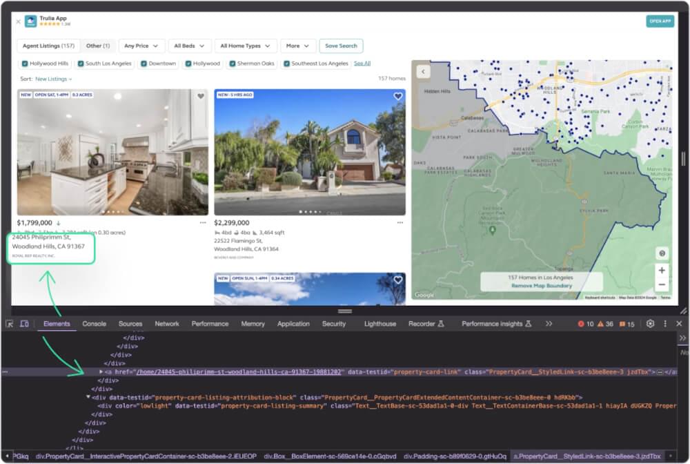
Task: Zoom out of the map with the minus button
Action: [x=662, y=284]
